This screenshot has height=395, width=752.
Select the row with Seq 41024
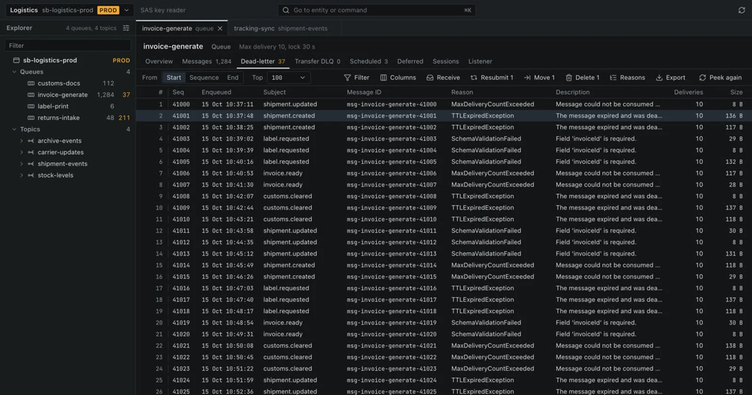coord(444,380)
